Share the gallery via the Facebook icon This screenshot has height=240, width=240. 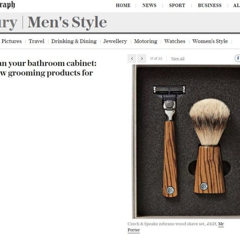[237, 58]
